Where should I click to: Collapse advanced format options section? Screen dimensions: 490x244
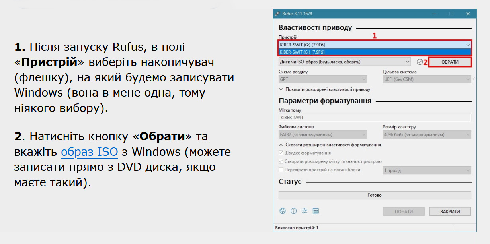click(x=330, y=145)
